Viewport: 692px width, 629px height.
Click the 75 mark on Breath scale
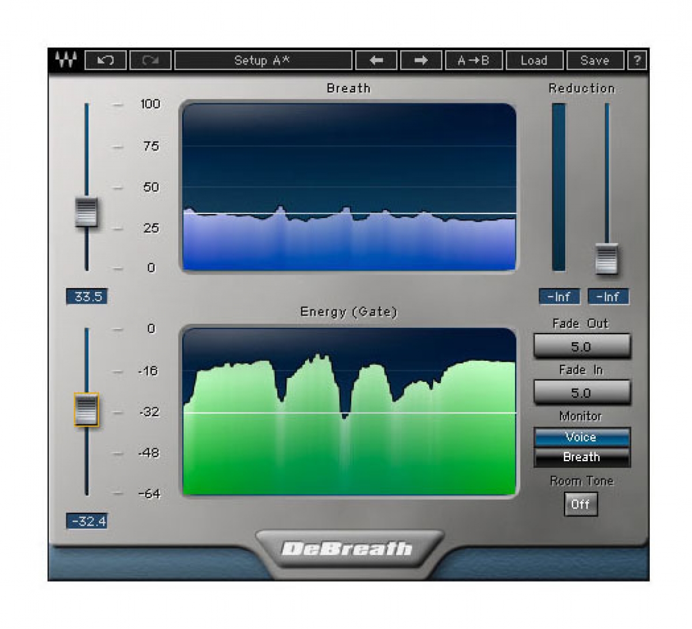pos(151,146)
